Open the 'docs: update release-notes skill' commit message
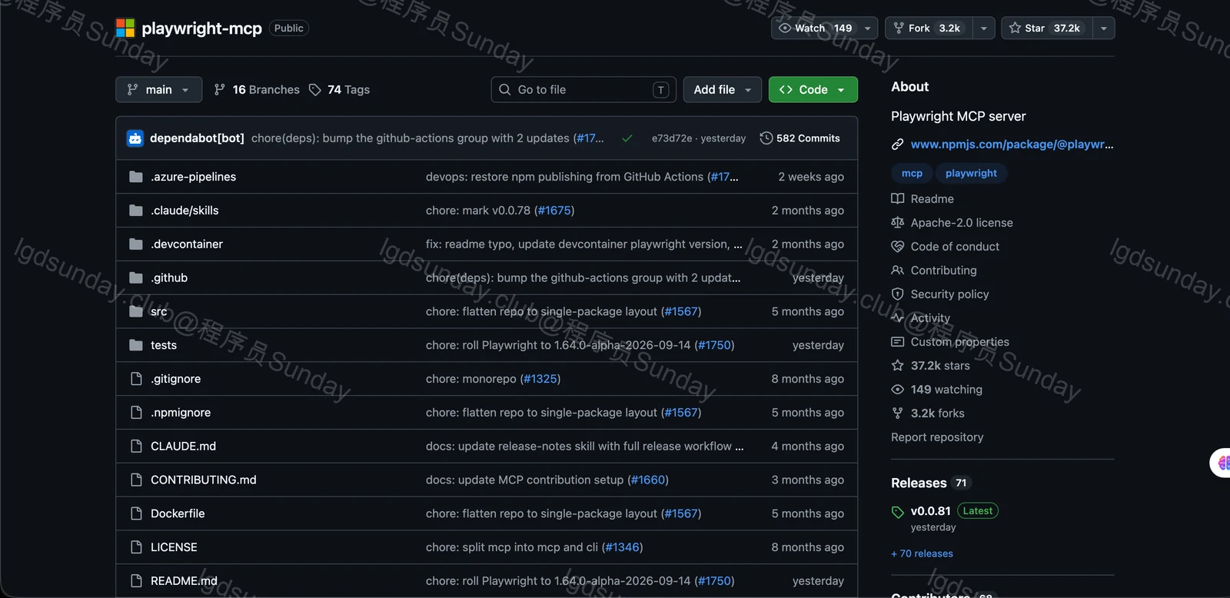 [584, 447]
